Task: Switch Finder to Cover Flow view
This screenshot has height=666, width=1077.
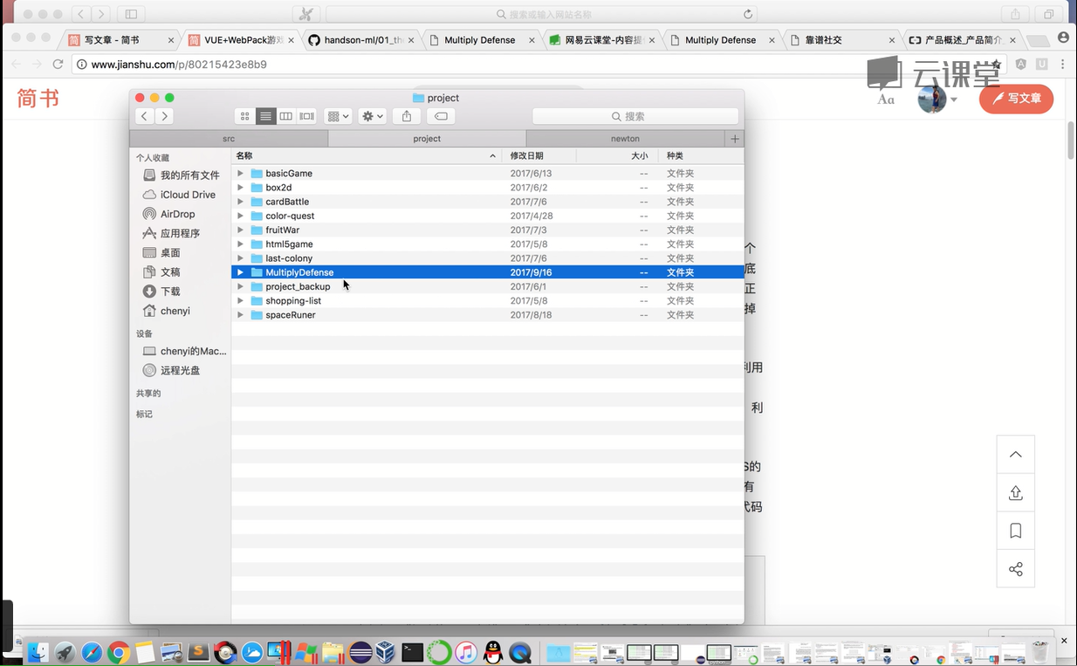Action: (306, 116)
